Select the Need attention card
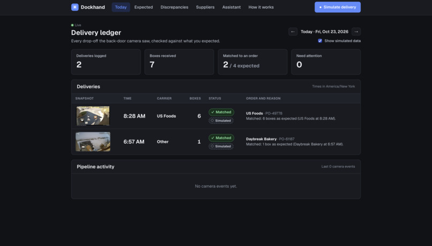Viewport: 432px width, 246px height. click(x=326, y=62)
